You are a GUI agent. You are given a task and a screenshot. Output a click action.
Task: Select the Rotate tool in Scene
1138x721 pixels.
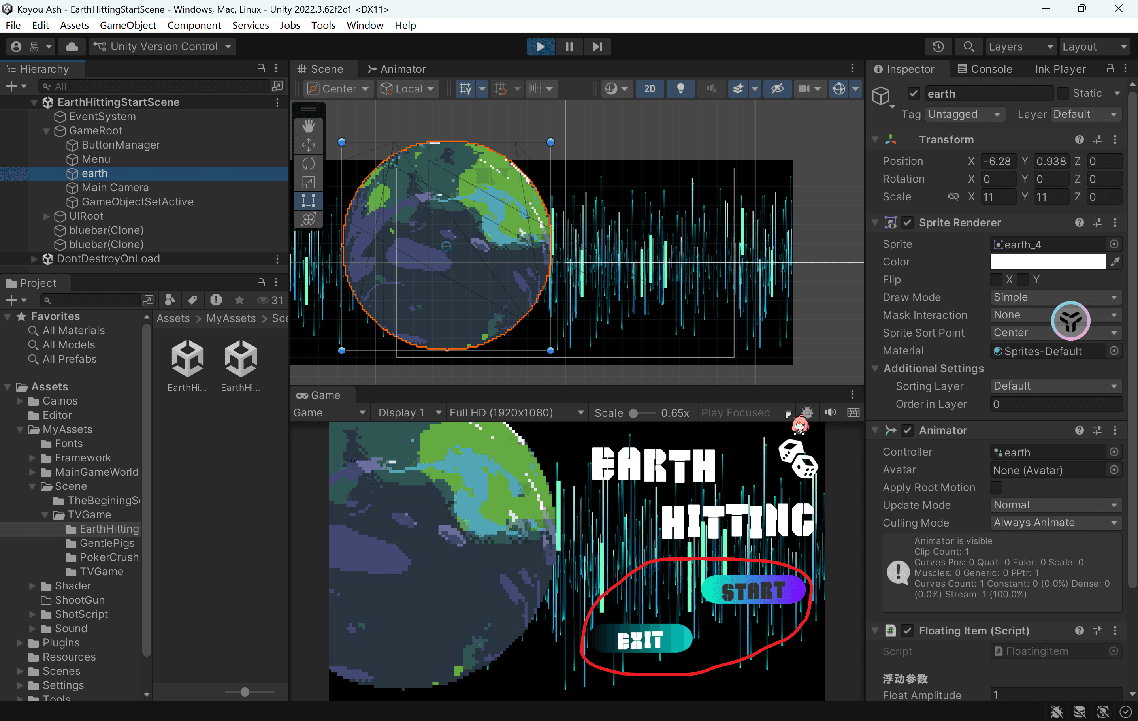(309, 164)
